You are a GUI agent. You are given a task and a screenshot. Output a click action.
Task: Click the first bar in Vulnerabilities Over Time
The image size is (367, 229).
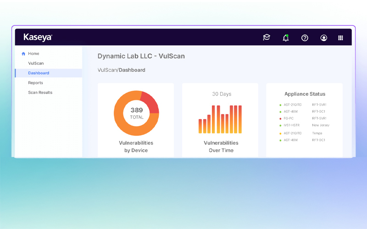click(x=200, y=126)
